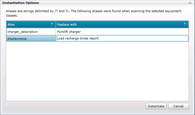The image size is (195, 115).
Task: Click the divider between Alias and Replace with headers
Action: (56, 25)
